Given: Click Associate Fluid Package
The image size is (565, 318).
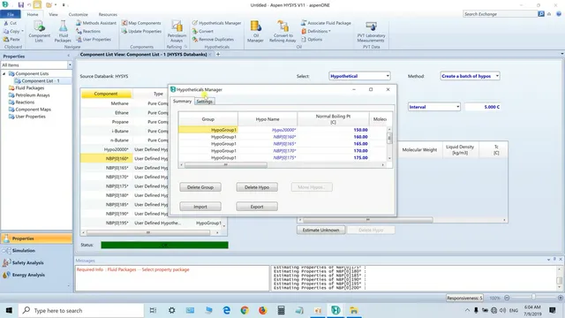Looking at the screenshot, I should point(326,23).
